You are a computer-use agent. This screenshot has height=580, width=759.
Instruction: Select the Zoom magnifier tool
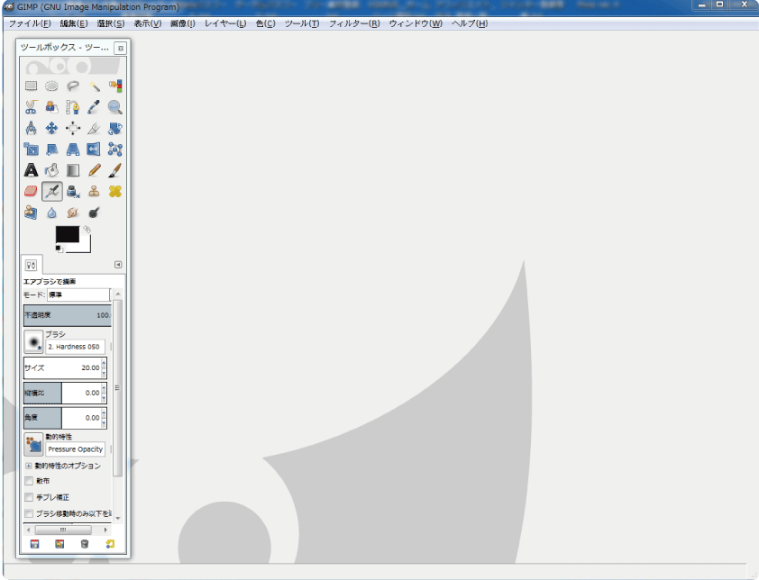(x=115, y=107)
